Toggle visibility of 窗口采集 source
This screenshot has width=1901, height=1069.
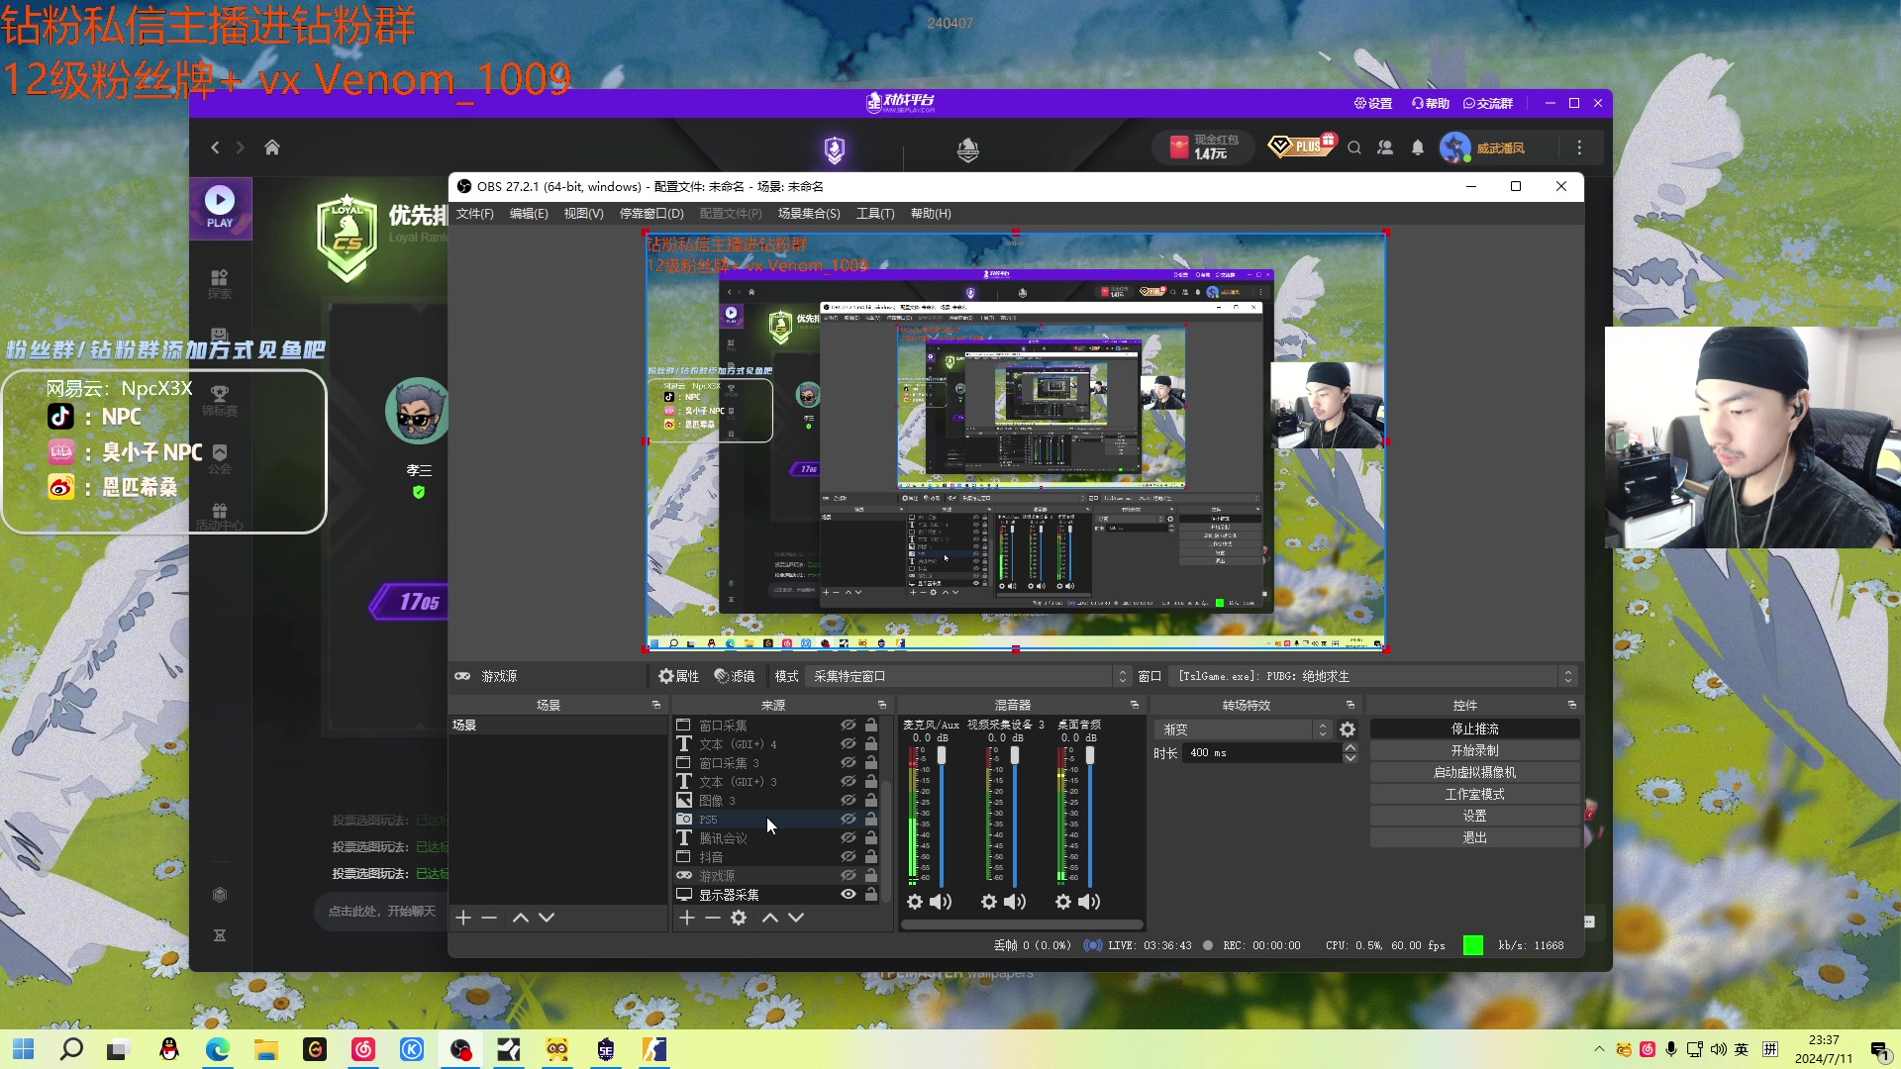849,726
